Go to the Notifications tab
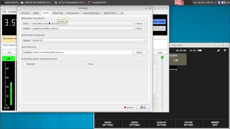 (x=110, y=13)
